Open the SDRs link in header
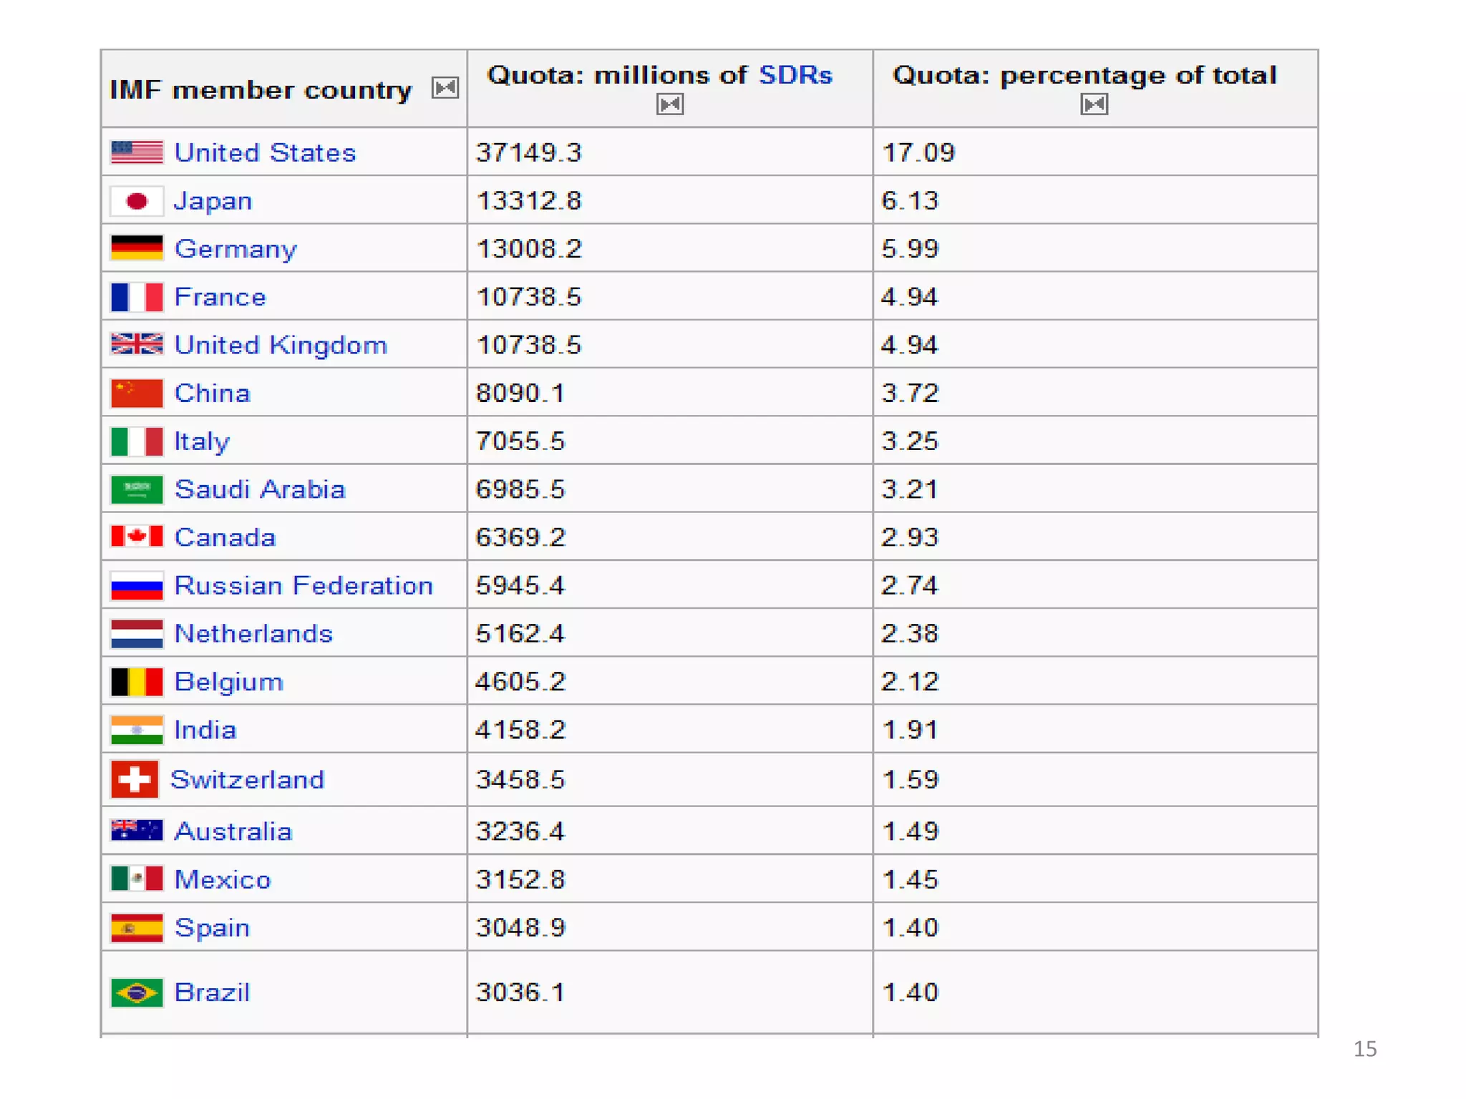This screenshot has height=1099, width=1466. tap(795, 75)
